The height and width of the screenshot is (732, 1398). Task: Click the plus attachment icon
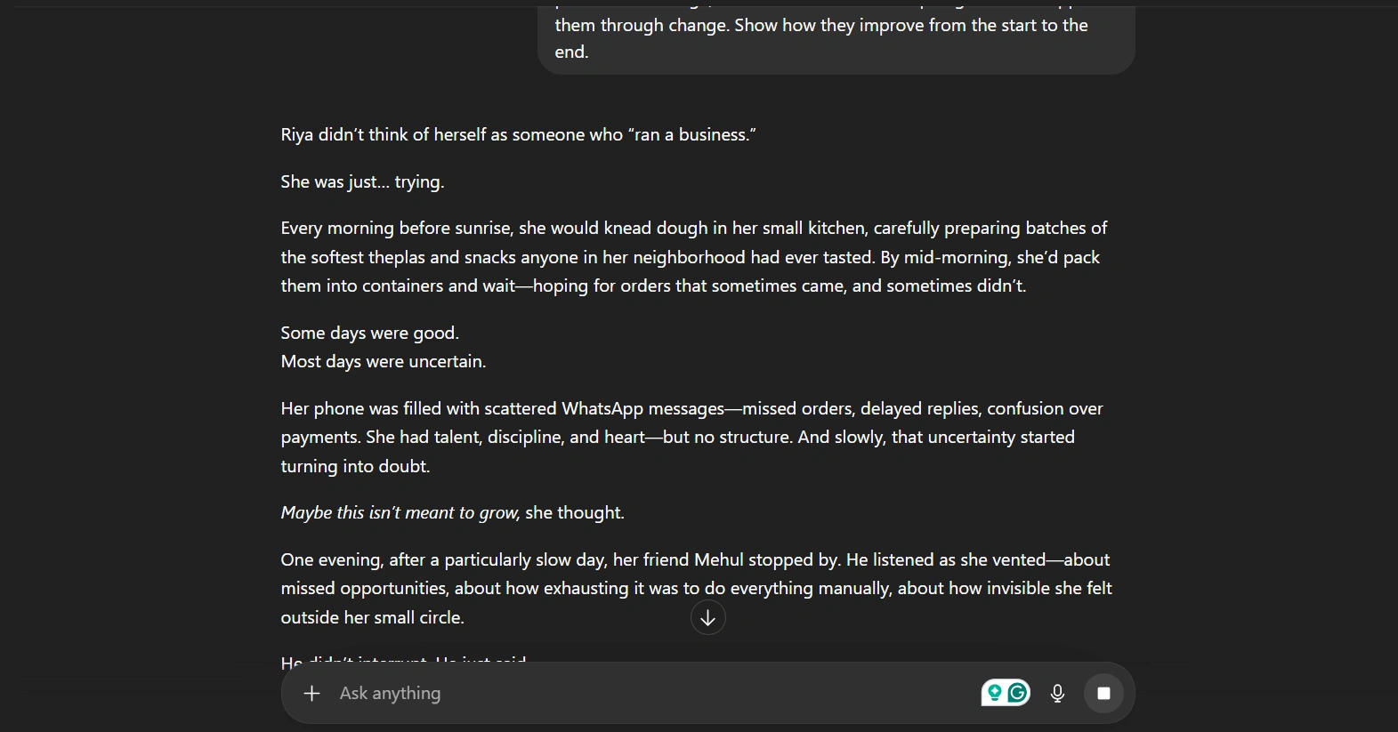point(311,694)
